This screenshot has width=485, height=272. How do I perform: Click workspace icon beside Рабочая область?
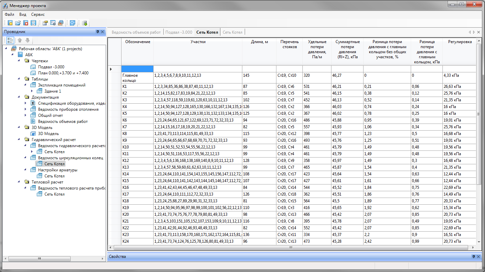click(14, 49)
